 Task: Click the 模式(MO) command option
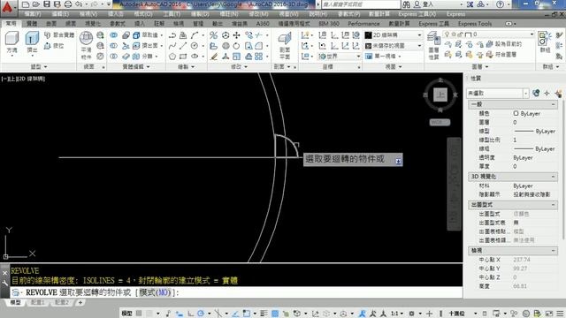(x=155, y=292)
